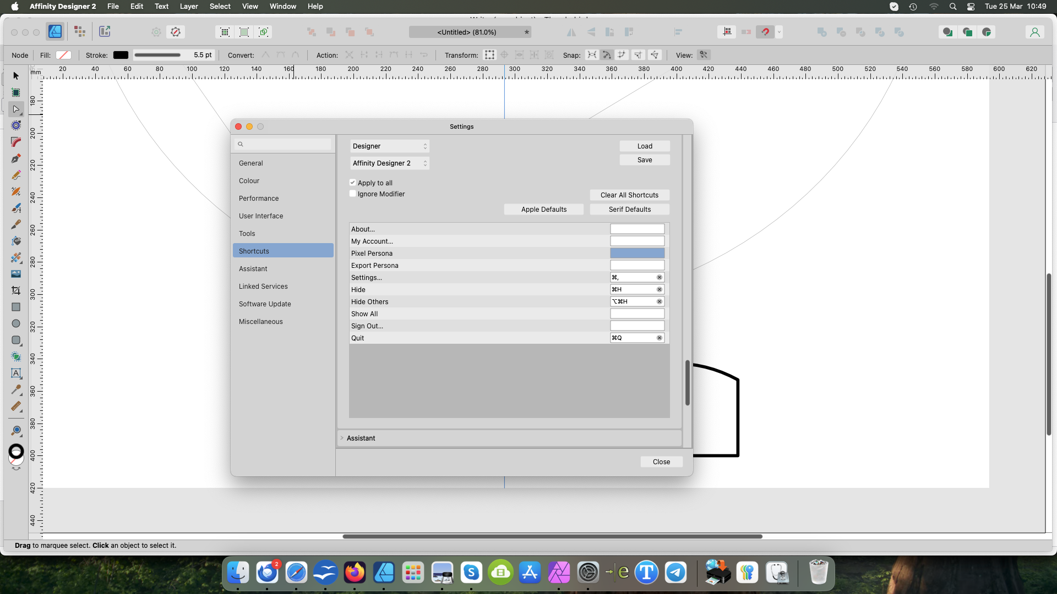
Task: Click the Settings search field
Action: (x=283, y=144)
